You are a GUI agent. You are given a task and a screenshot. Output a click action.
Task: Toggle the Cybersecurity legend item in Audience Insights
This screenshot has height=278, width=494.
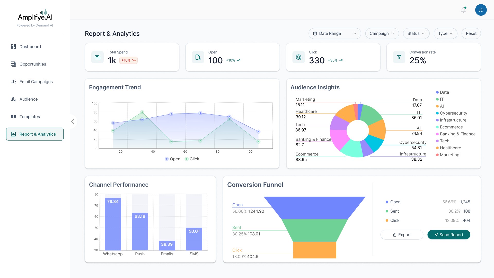point(453,113)
